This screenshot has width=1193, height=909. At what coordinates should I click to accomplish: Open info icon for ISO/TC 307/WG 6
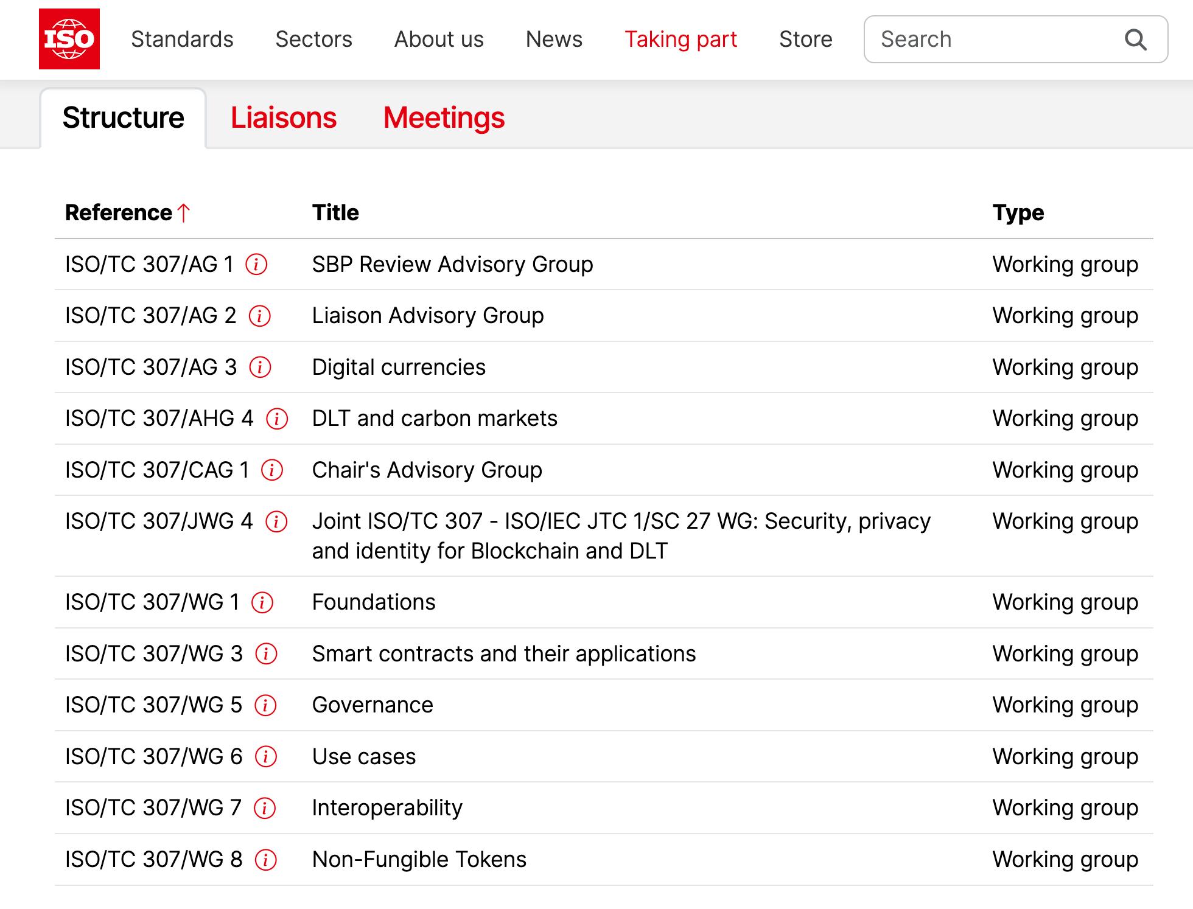[x=266, y=757]
